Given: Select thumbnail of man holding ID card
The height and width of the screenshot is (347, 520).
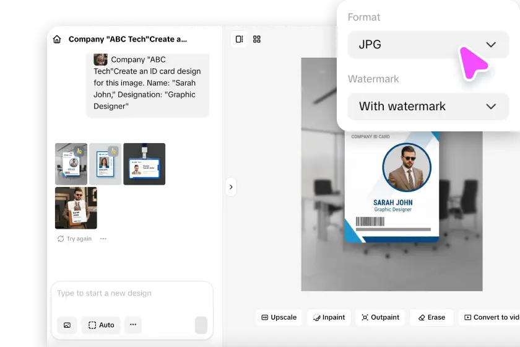Looking at the screenshot, I should 76,208.
